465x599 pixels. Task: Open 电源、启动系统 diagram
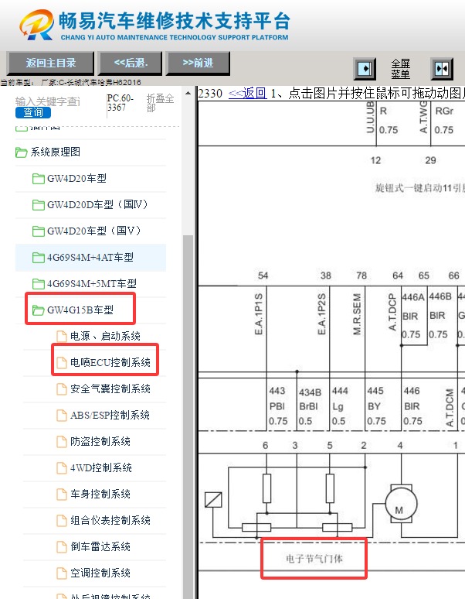[105, 336]
